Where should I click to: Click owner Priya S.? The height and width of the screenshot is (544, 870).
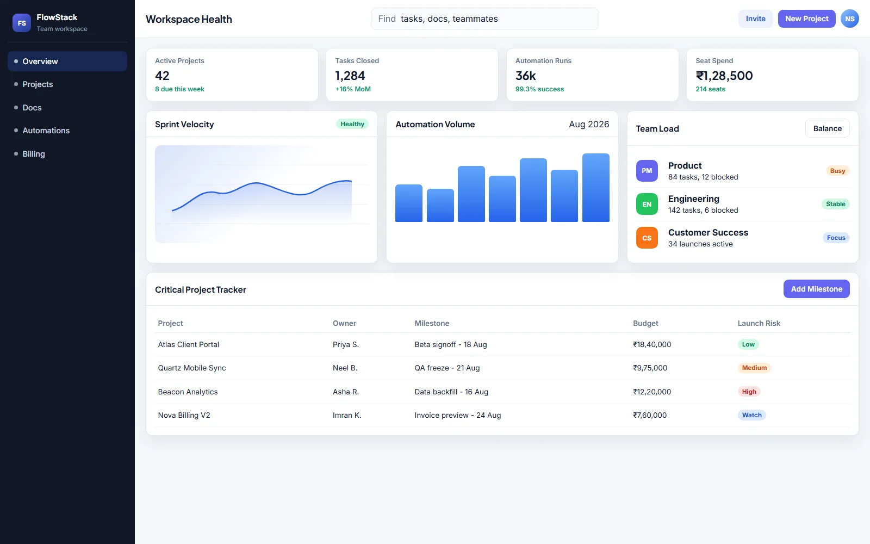coord(346,344)
